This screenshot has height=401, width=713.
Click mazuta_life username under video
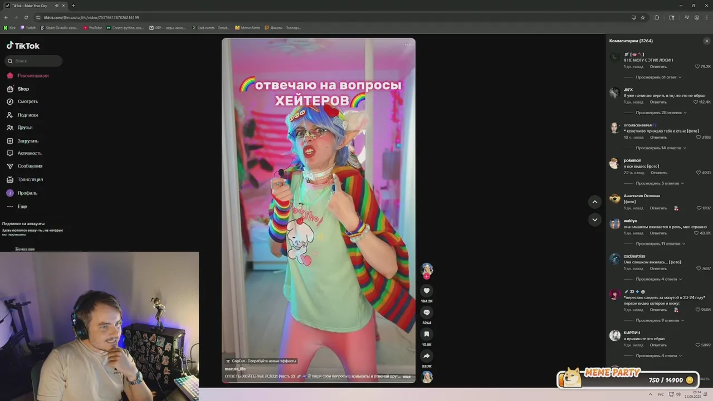click(x=235, y=369)
